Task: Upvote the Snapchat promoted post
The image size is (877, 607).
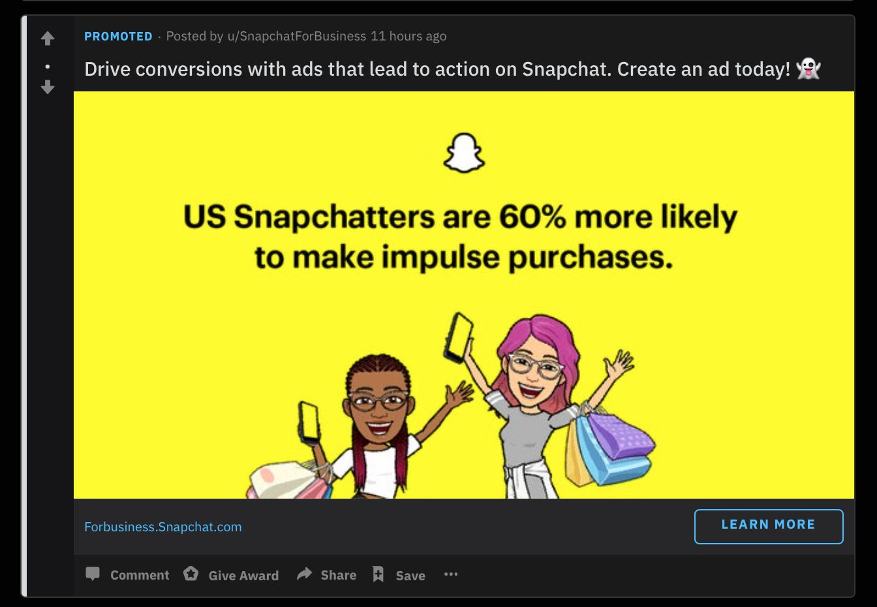Action: [48, 39]
